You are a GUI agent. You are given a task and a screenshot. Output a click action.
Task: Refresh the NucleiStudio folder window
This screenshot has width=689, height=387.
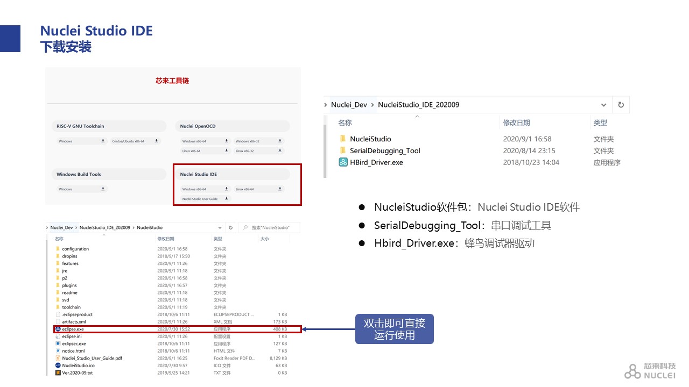(x=231, y=227)
